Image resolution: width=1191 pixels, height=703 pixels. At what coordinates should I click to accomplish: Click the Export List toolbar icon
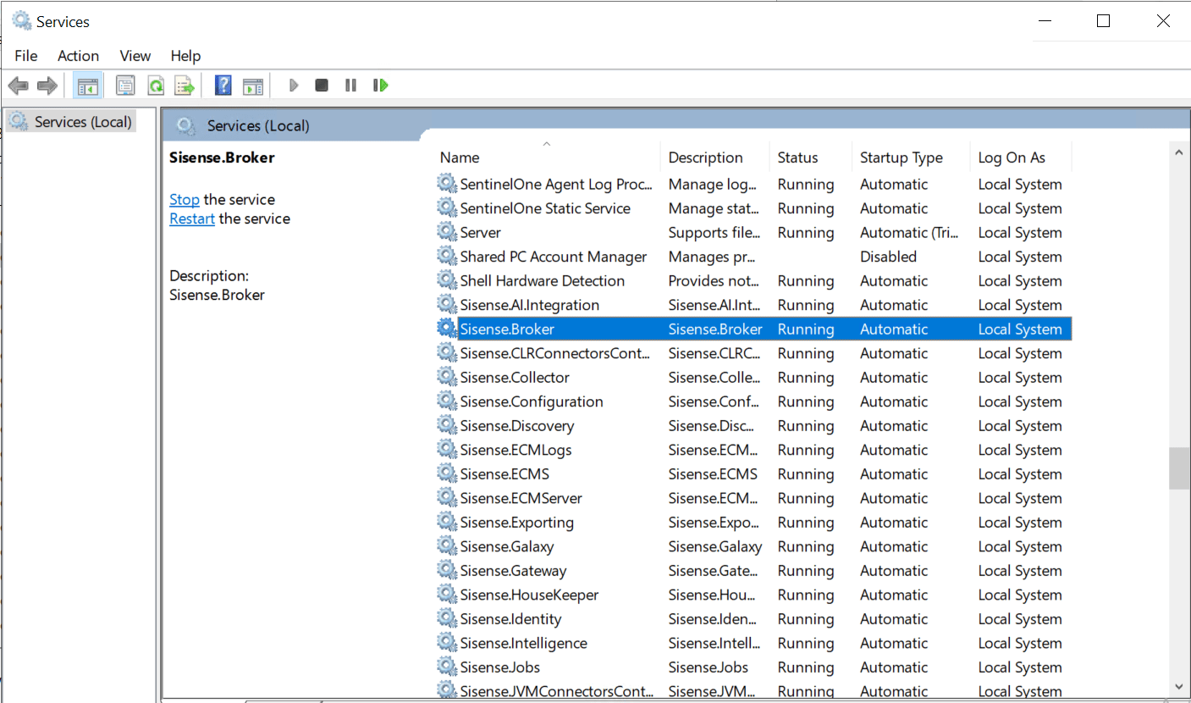[x=185, y=86]
